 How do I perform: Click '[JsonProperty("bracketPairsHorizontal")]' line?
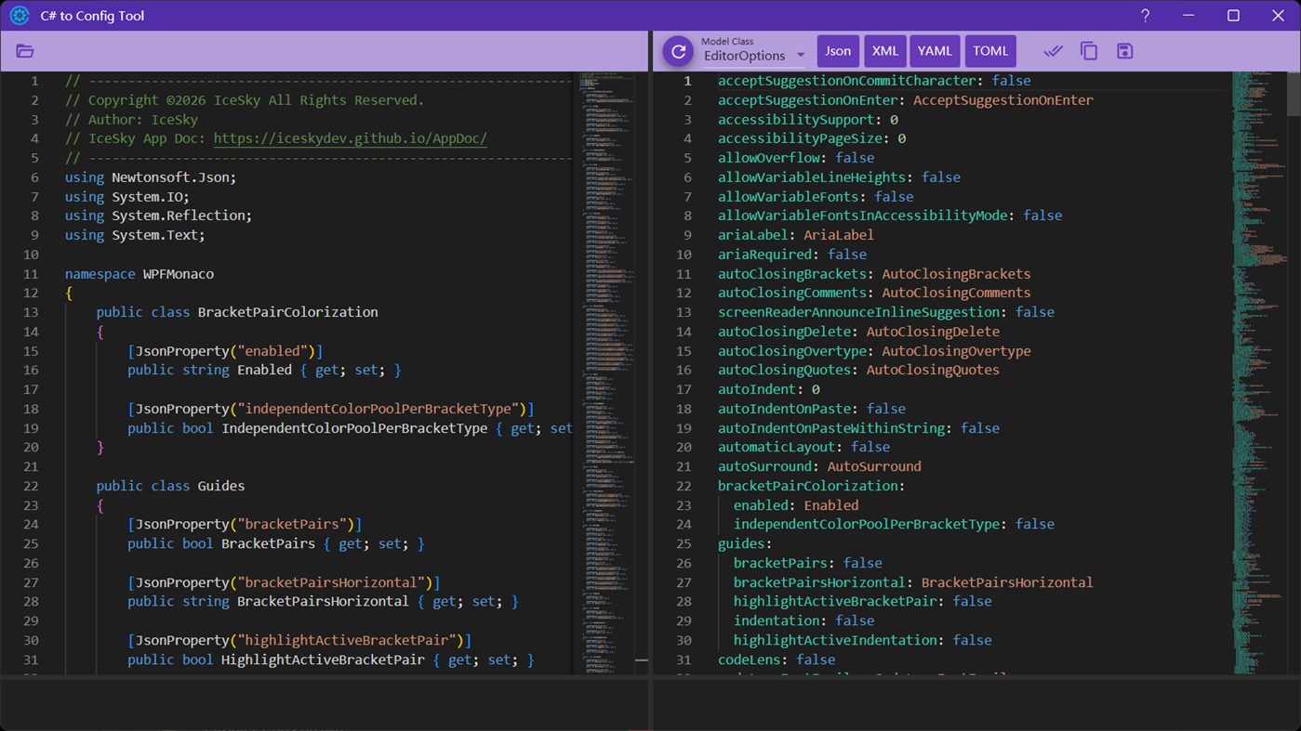(x=284, y=582)
